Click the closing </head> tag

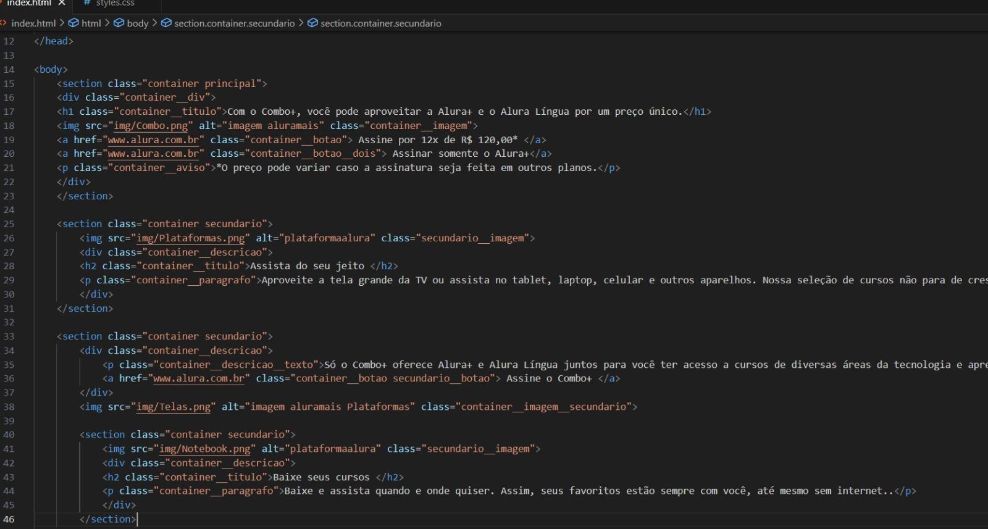[x=54, y=41]
